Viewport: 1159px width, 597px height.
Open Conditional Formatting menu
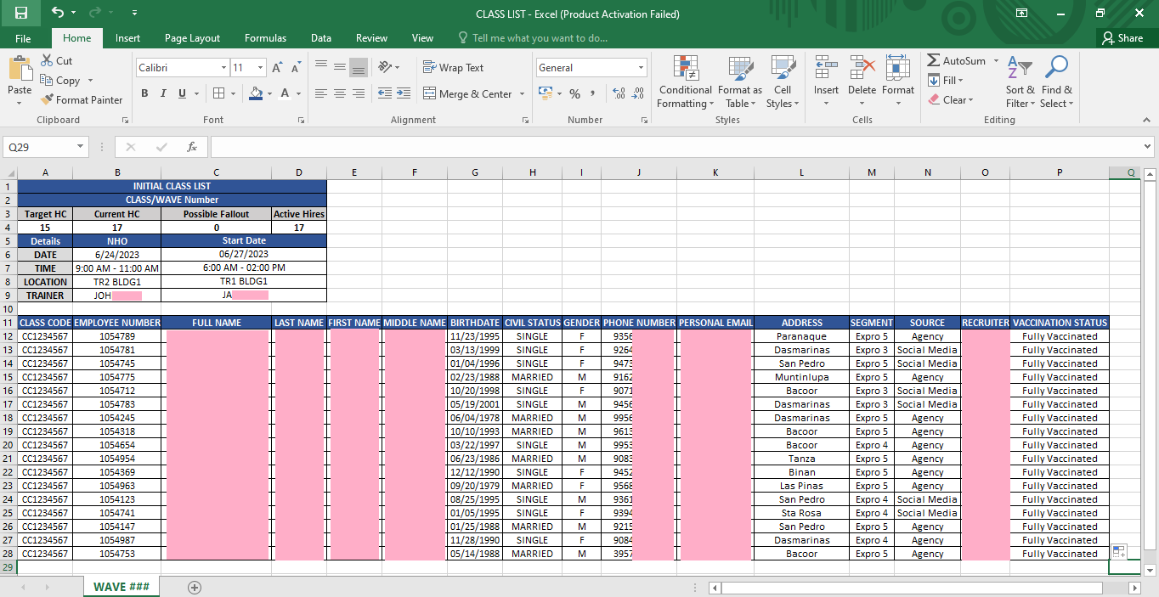(685, 82)
